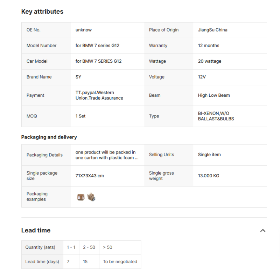The height and width of the screenshot is (272, 280).
Task: Click the 13.000 KG gross weight value
Action: [209, 176]
